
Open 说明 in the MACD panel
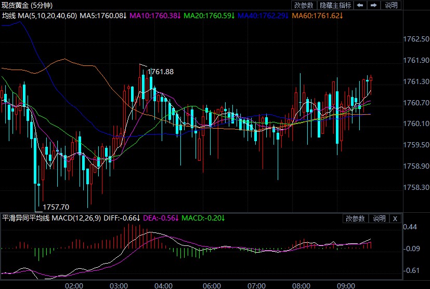[x=379, y=218]
